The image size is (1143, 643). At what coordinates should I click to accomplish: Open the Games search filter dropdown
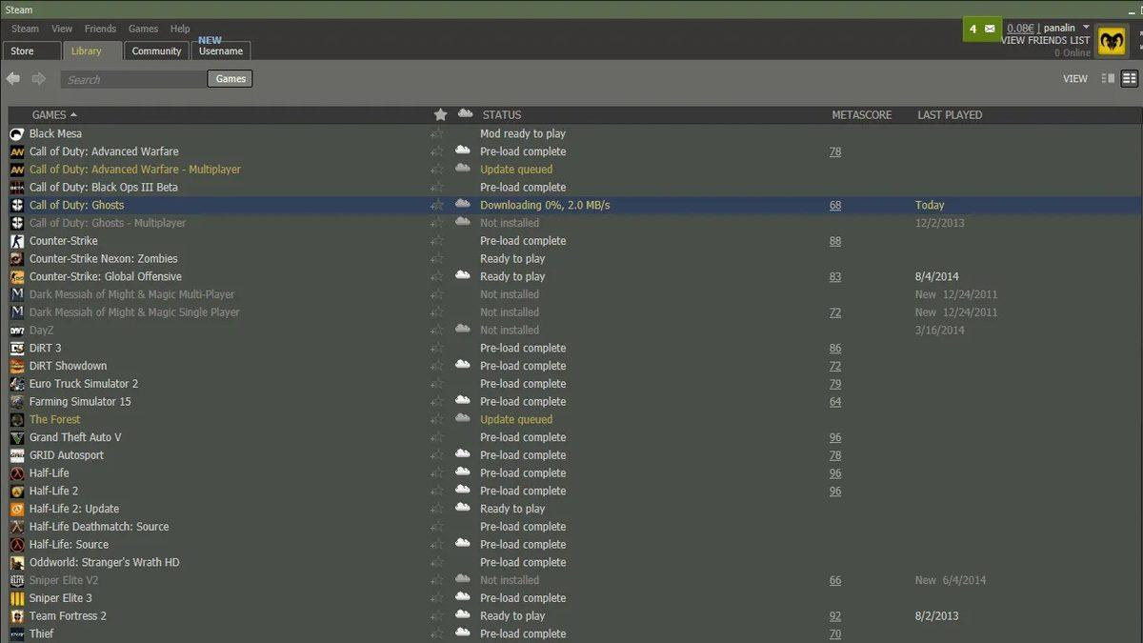230,79
